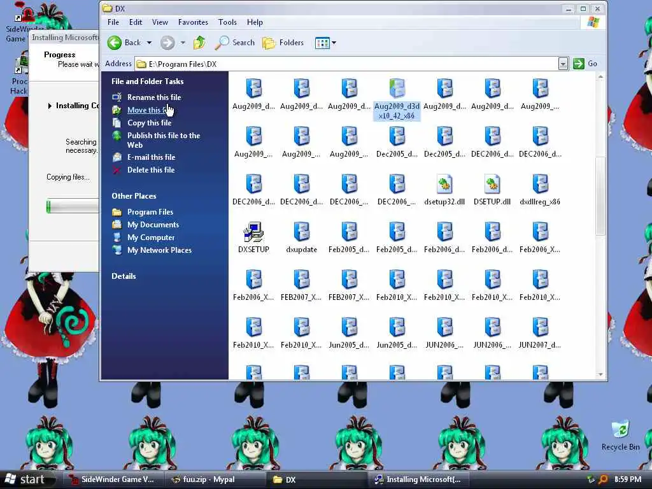The image size is (652, 489).
Task: Open the Search pane
Action: (235, 43)
